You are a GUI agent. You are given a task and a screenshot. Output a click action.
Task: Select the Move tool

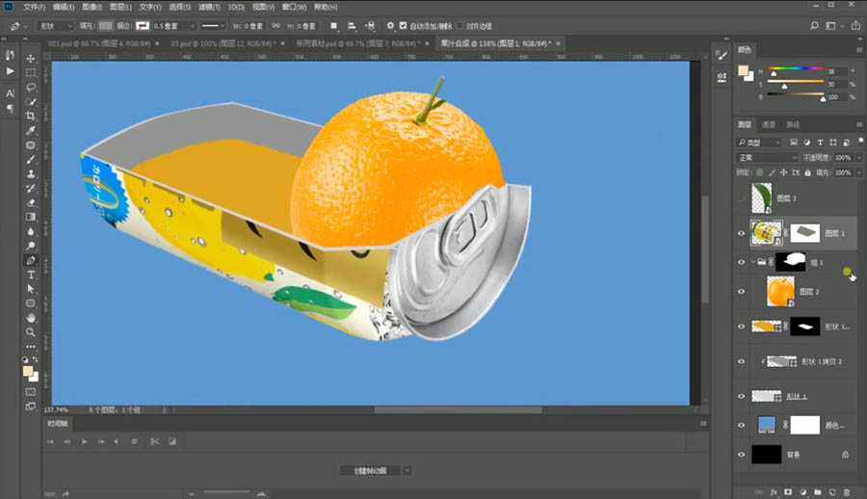pos(31,57)
